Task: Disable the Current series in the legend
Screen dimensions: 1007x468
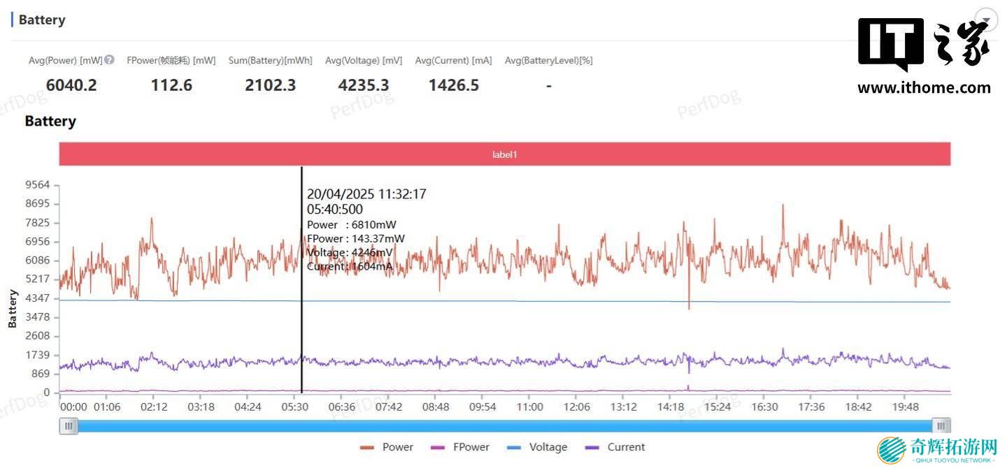Action: (615, 447)
